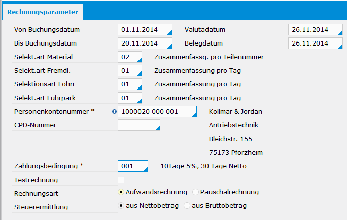The width and height of the screenshot is (347, 220).
Task: Expand Selekt.art Material value list
Action: pyautogui.click(x=139, y=60)
